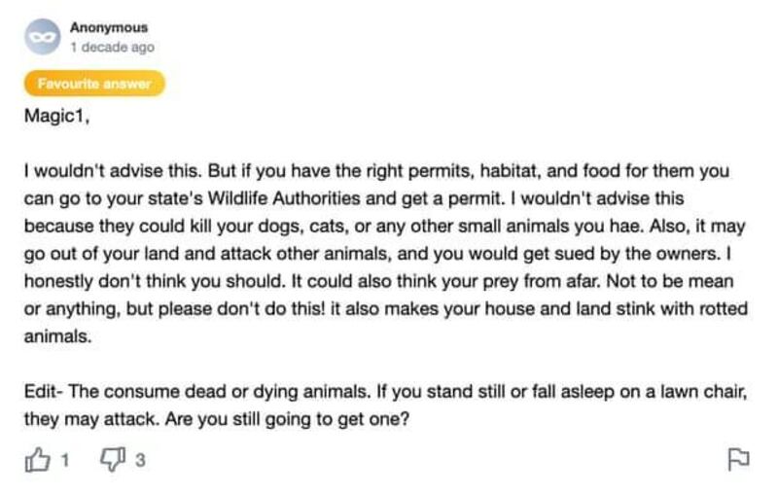The width and height of the screenshot is (778, 494).
Task: Click the thumbs up icon
Action: (x=40, y=459)
